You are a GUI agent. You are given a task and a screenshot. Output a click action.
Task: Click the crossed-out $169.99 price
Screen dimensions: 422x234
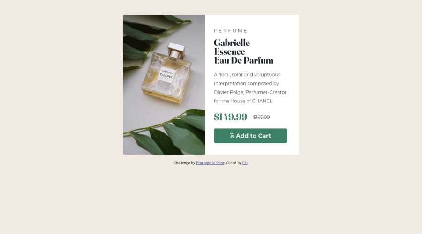261,117
